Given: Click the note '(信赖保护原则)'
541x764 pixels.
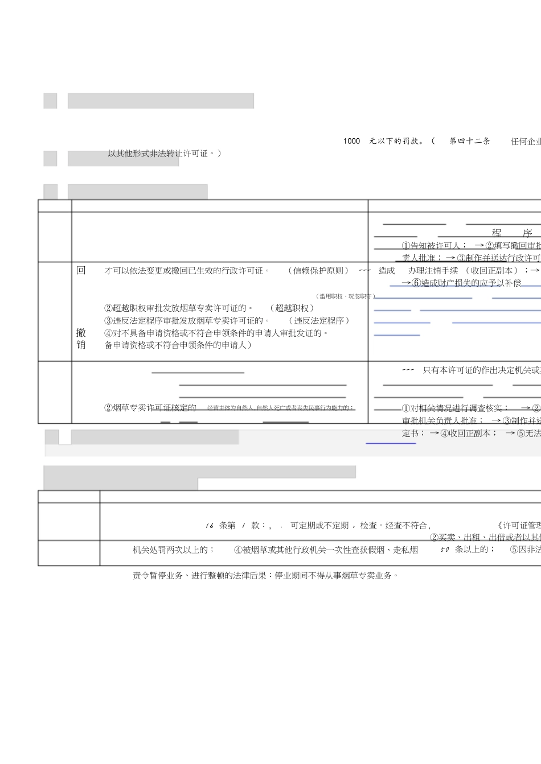Looking at the screenshot, I should click(x=318, y=271).
